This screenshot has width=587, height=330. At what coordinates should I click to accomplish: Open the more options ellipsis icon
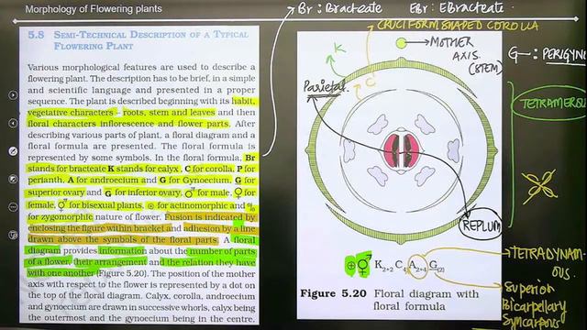(13, 207)
